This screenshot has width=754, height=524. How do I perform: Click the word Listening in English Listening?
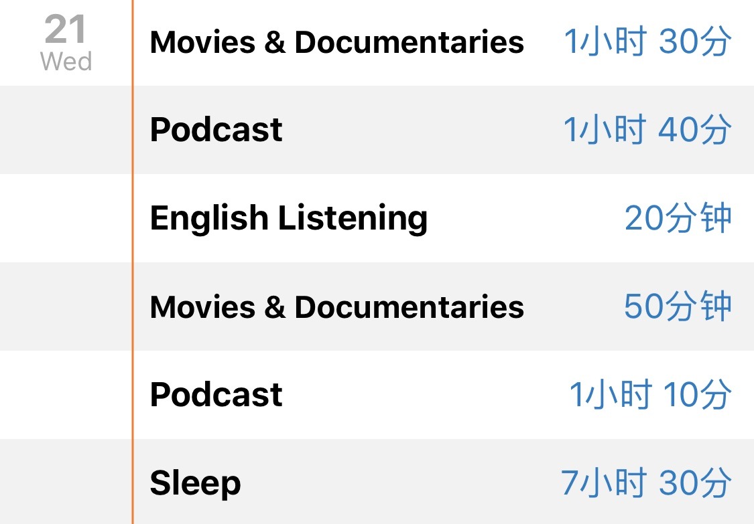pyautogui.click(x=353, y=219)
